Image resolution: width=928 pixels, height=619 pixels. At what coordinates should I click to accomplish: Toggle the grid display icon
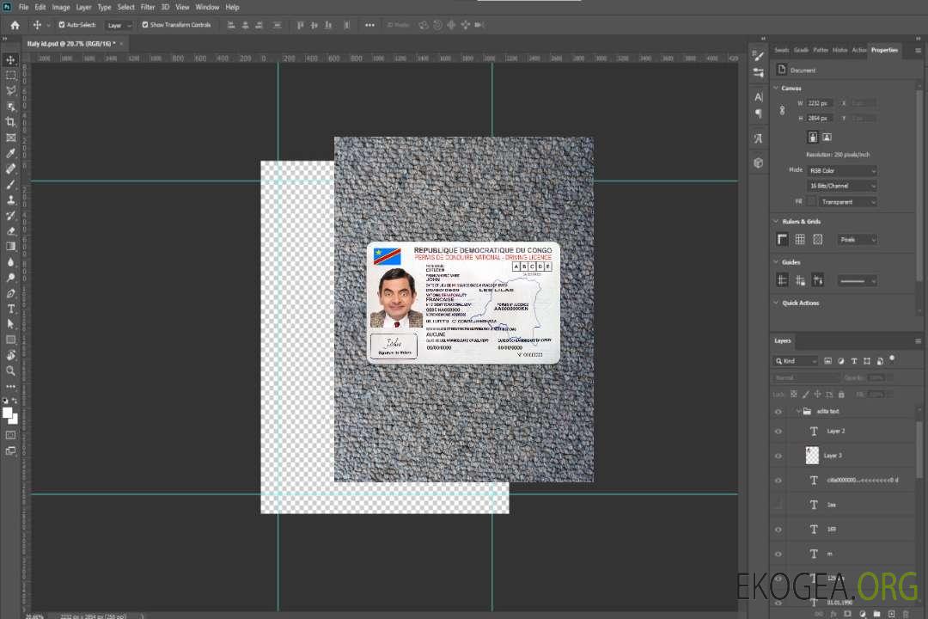click(800, 239)
